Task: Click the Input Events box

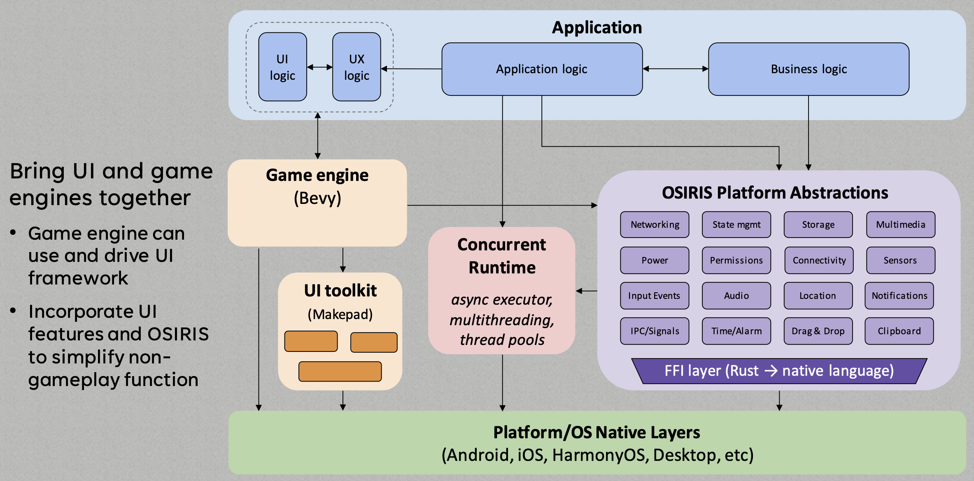Action: click(x=655, y=296)
